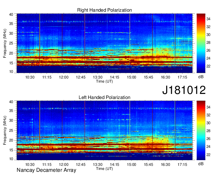
Task: Click the bottom left-handed polarization colorbar
Action: [201, 130]
